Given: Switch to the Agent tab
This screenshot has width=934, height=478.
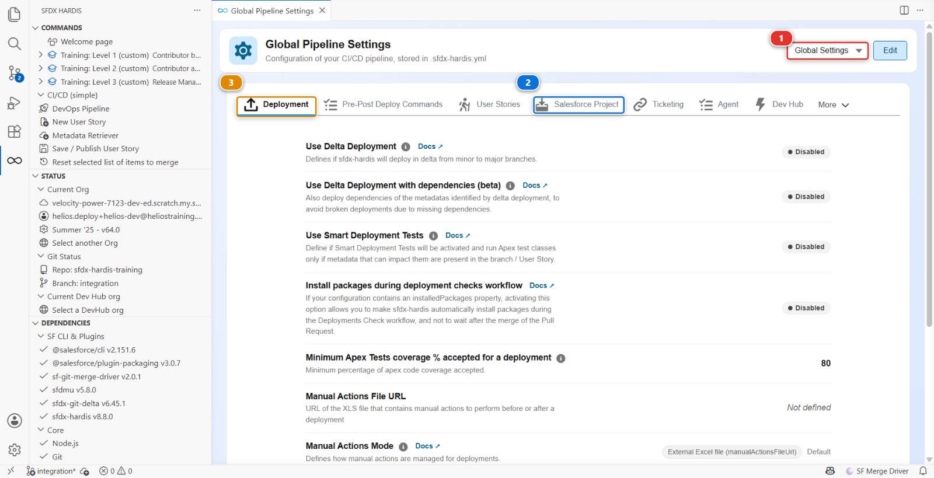Looking at the screenshot, I should (x=719, y=105).
